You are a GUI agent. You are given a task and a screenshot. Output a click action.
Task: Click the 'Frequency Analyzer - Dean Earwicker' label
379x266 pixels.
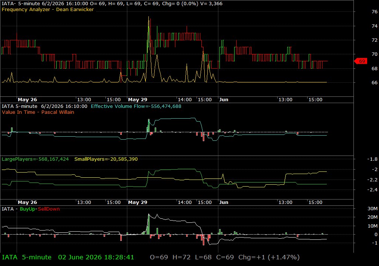(x=48, y=9)
